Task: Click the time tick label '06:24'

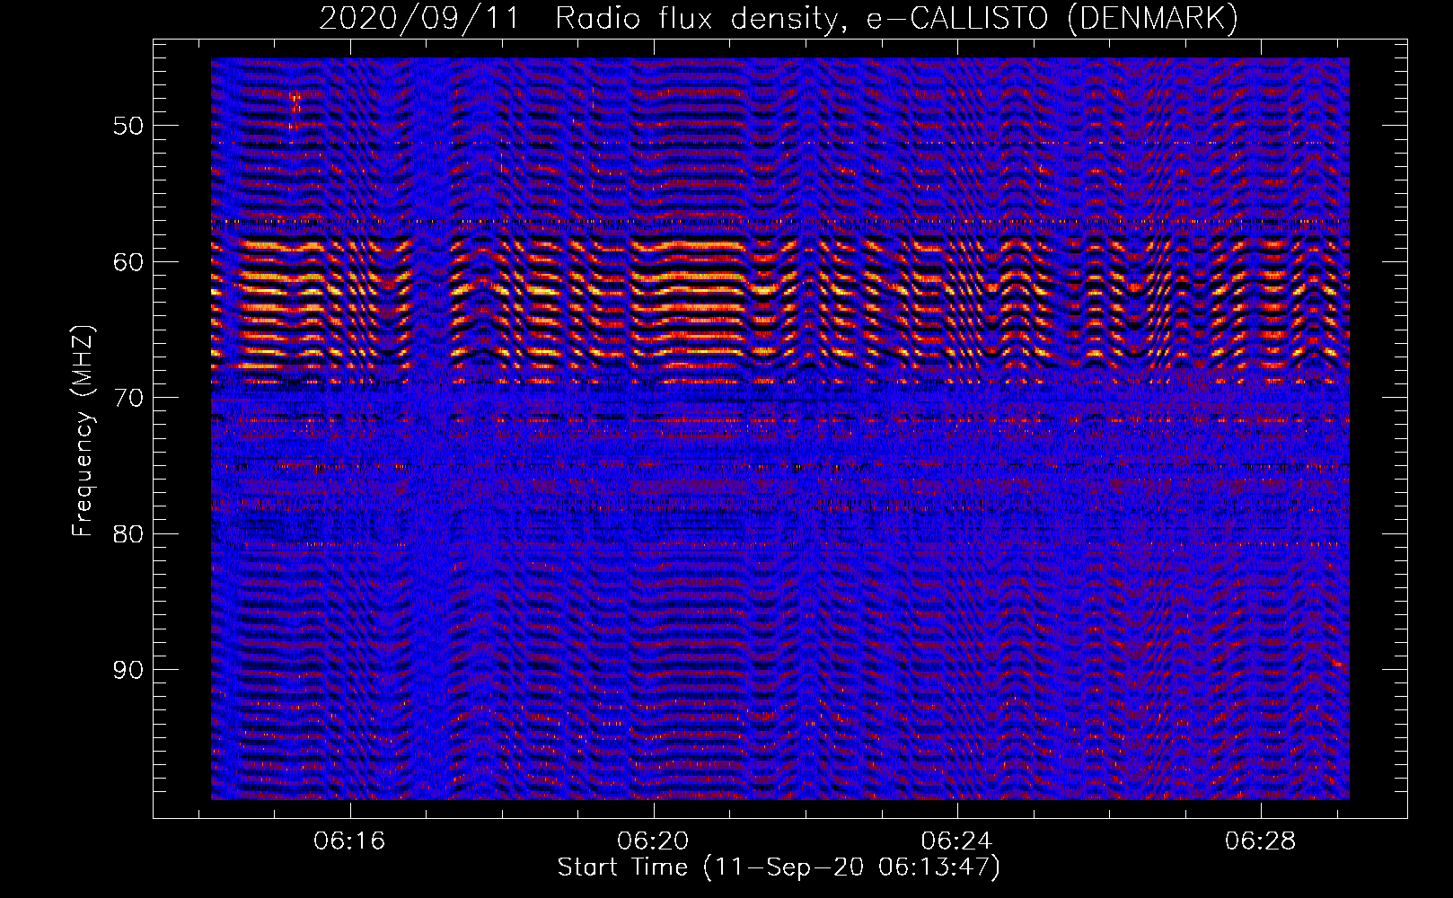Action: pos(956,841)
